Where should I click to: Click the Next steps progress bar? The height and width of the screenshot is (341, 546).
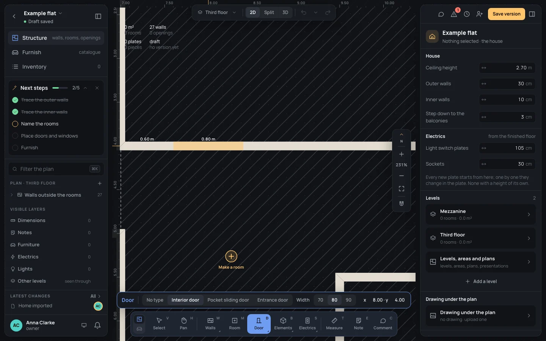click(60, 88)
